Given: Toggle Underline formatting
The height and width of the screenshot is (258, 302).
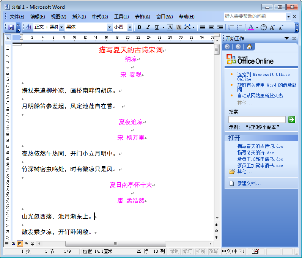Looking at the screenshot, I should 157,27.
